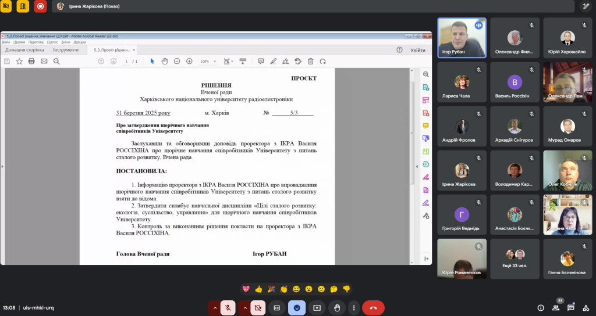This screenshot has width=596, height=316.
Task: Turn on the camera
Action: [x=258, y=307]
